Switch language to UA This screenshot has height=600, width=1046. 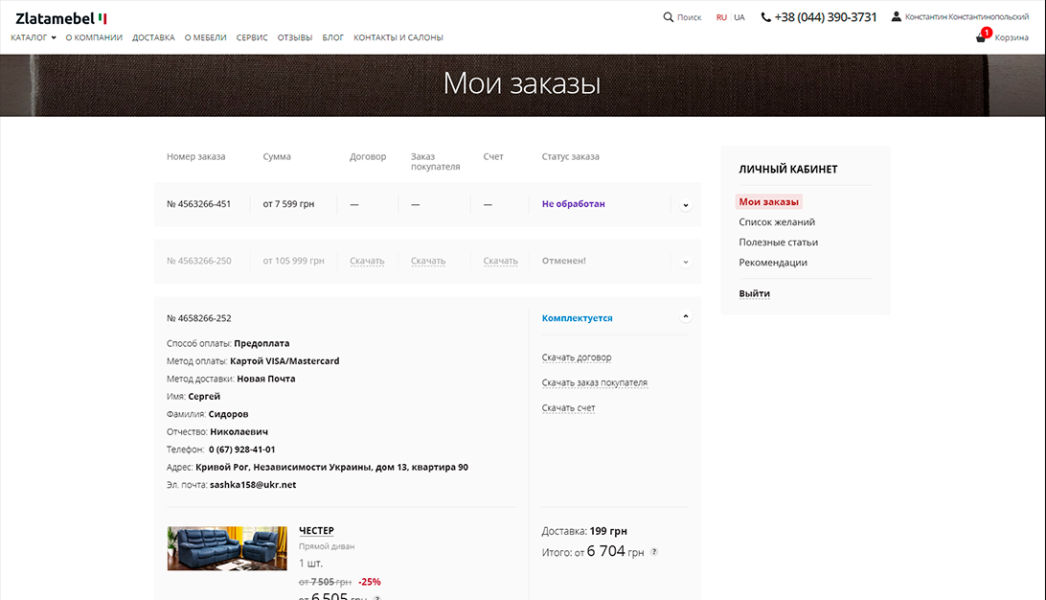click(739, 17)
